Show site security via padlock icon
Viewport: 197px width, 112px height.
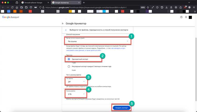click(43, 7)
